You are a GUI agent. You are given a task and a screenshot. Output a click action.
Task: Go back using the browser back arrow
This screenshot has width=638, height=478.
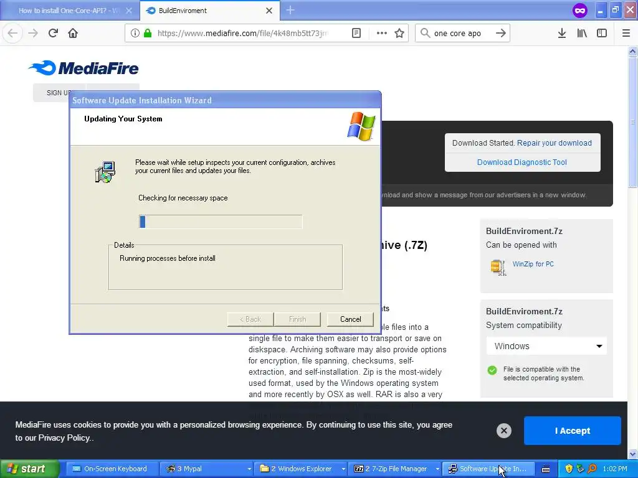pos(12,33)
